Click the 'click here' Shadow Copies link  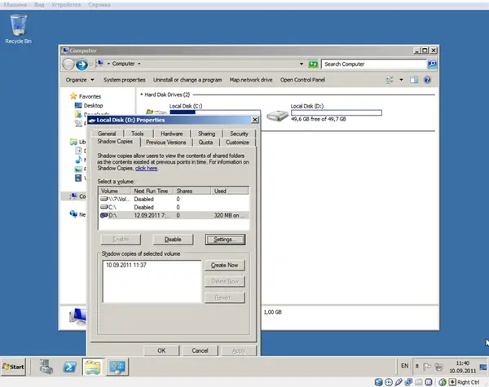pyautogui.click(x=146, y=168)
